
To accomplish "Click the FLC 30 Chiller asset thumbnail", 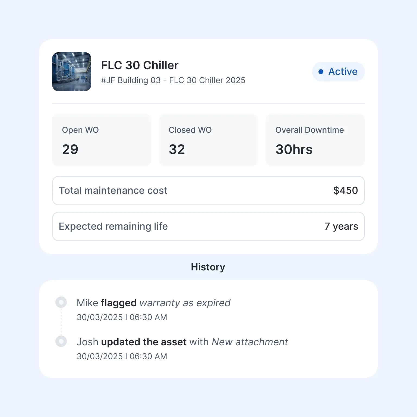I will click(72, 72).
